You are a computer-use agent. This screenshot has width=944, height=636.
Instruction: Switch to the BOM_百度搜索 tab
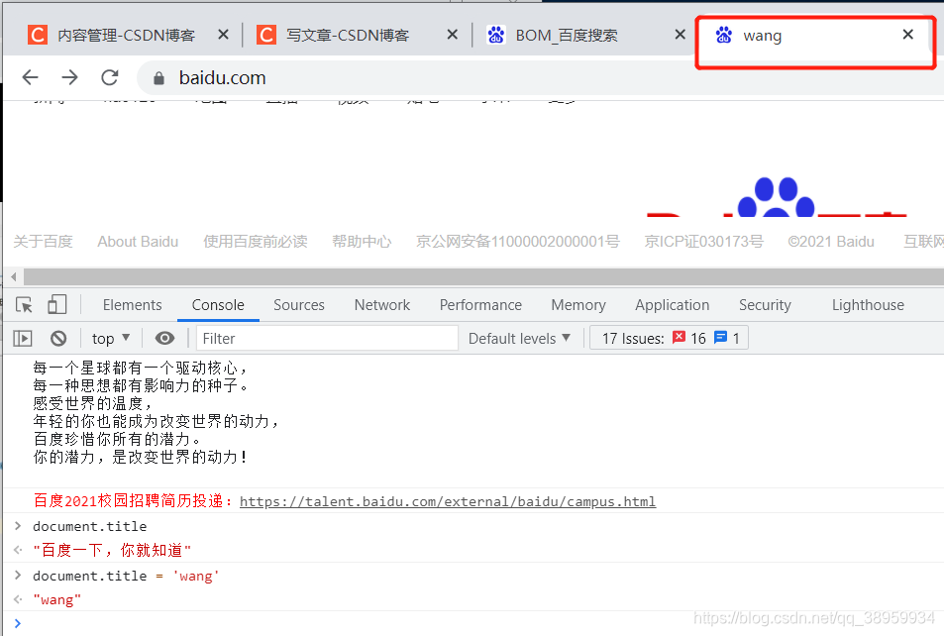567,36
